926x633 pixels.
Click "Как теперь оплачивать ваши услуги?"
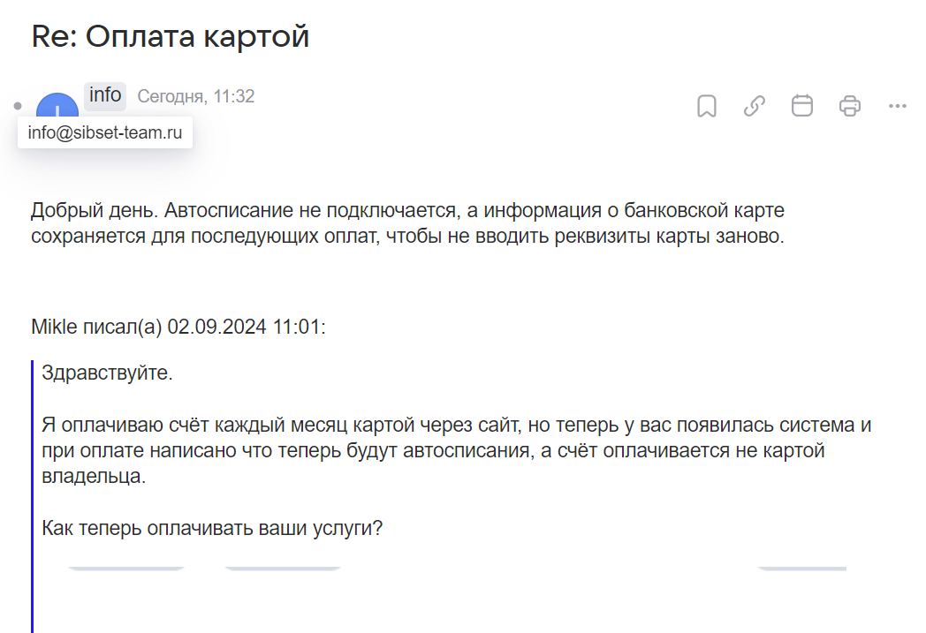pos(212,529)
